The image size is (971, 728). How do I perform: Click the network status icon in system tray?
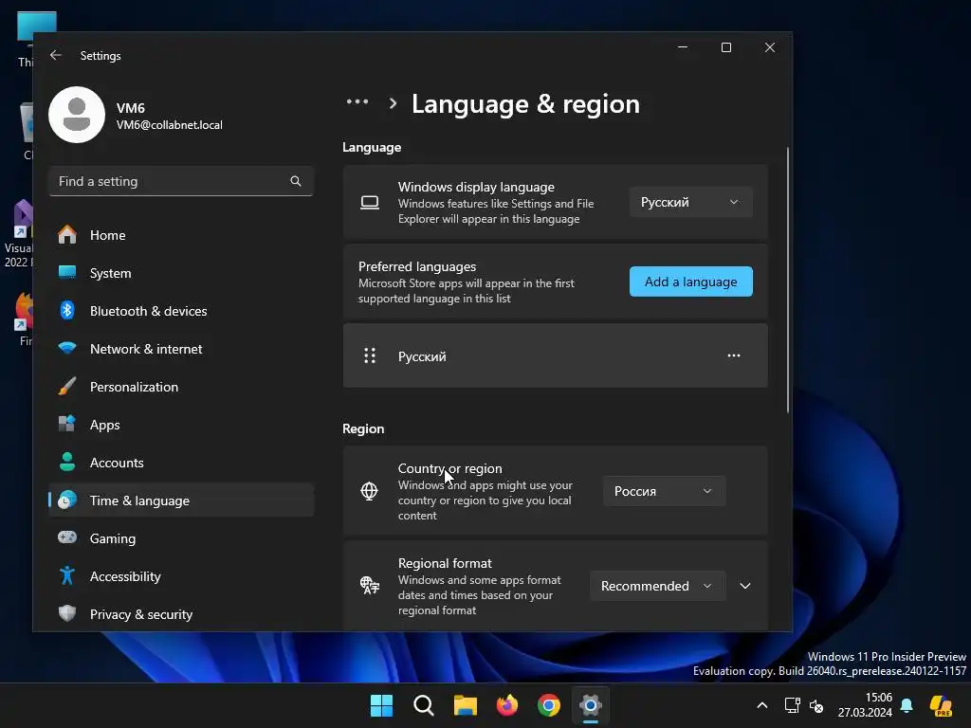click(x=792, y=705)
